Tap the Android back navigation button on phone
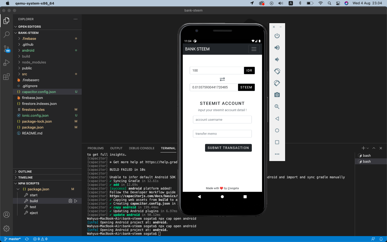 coord(199,197)
